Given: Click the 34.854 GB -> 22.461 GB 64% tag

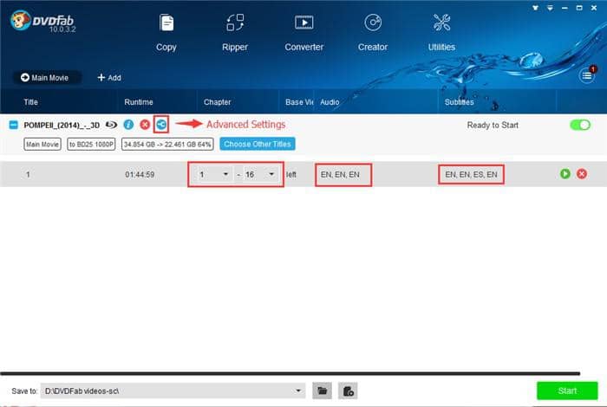Looking at the screenshot, I should click(167, 144).
